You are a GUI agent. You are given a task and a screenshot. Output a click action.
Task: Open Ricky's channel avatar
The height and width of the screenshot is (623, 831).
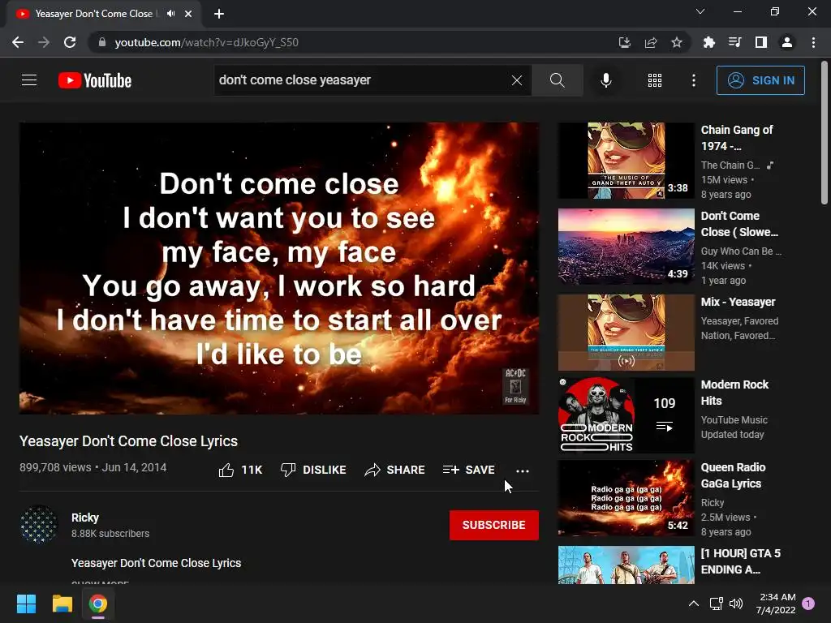39,525
